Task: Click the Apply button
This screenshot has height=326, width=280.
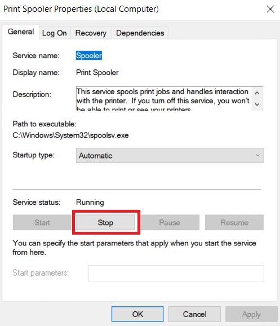Action: click(251, 314)
